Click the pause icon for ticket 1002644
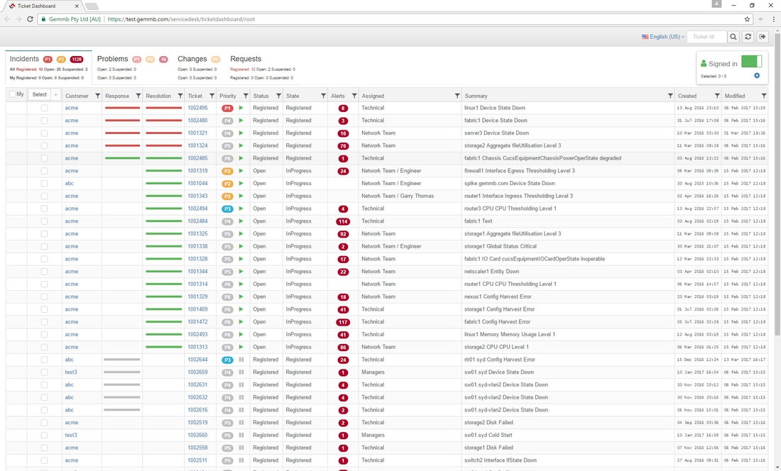 click(x=241, y=359)
